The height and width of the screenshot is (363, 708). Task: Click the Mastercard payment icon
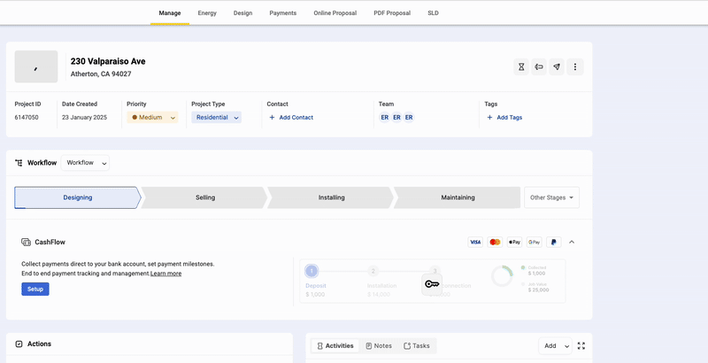pos(495,242)
